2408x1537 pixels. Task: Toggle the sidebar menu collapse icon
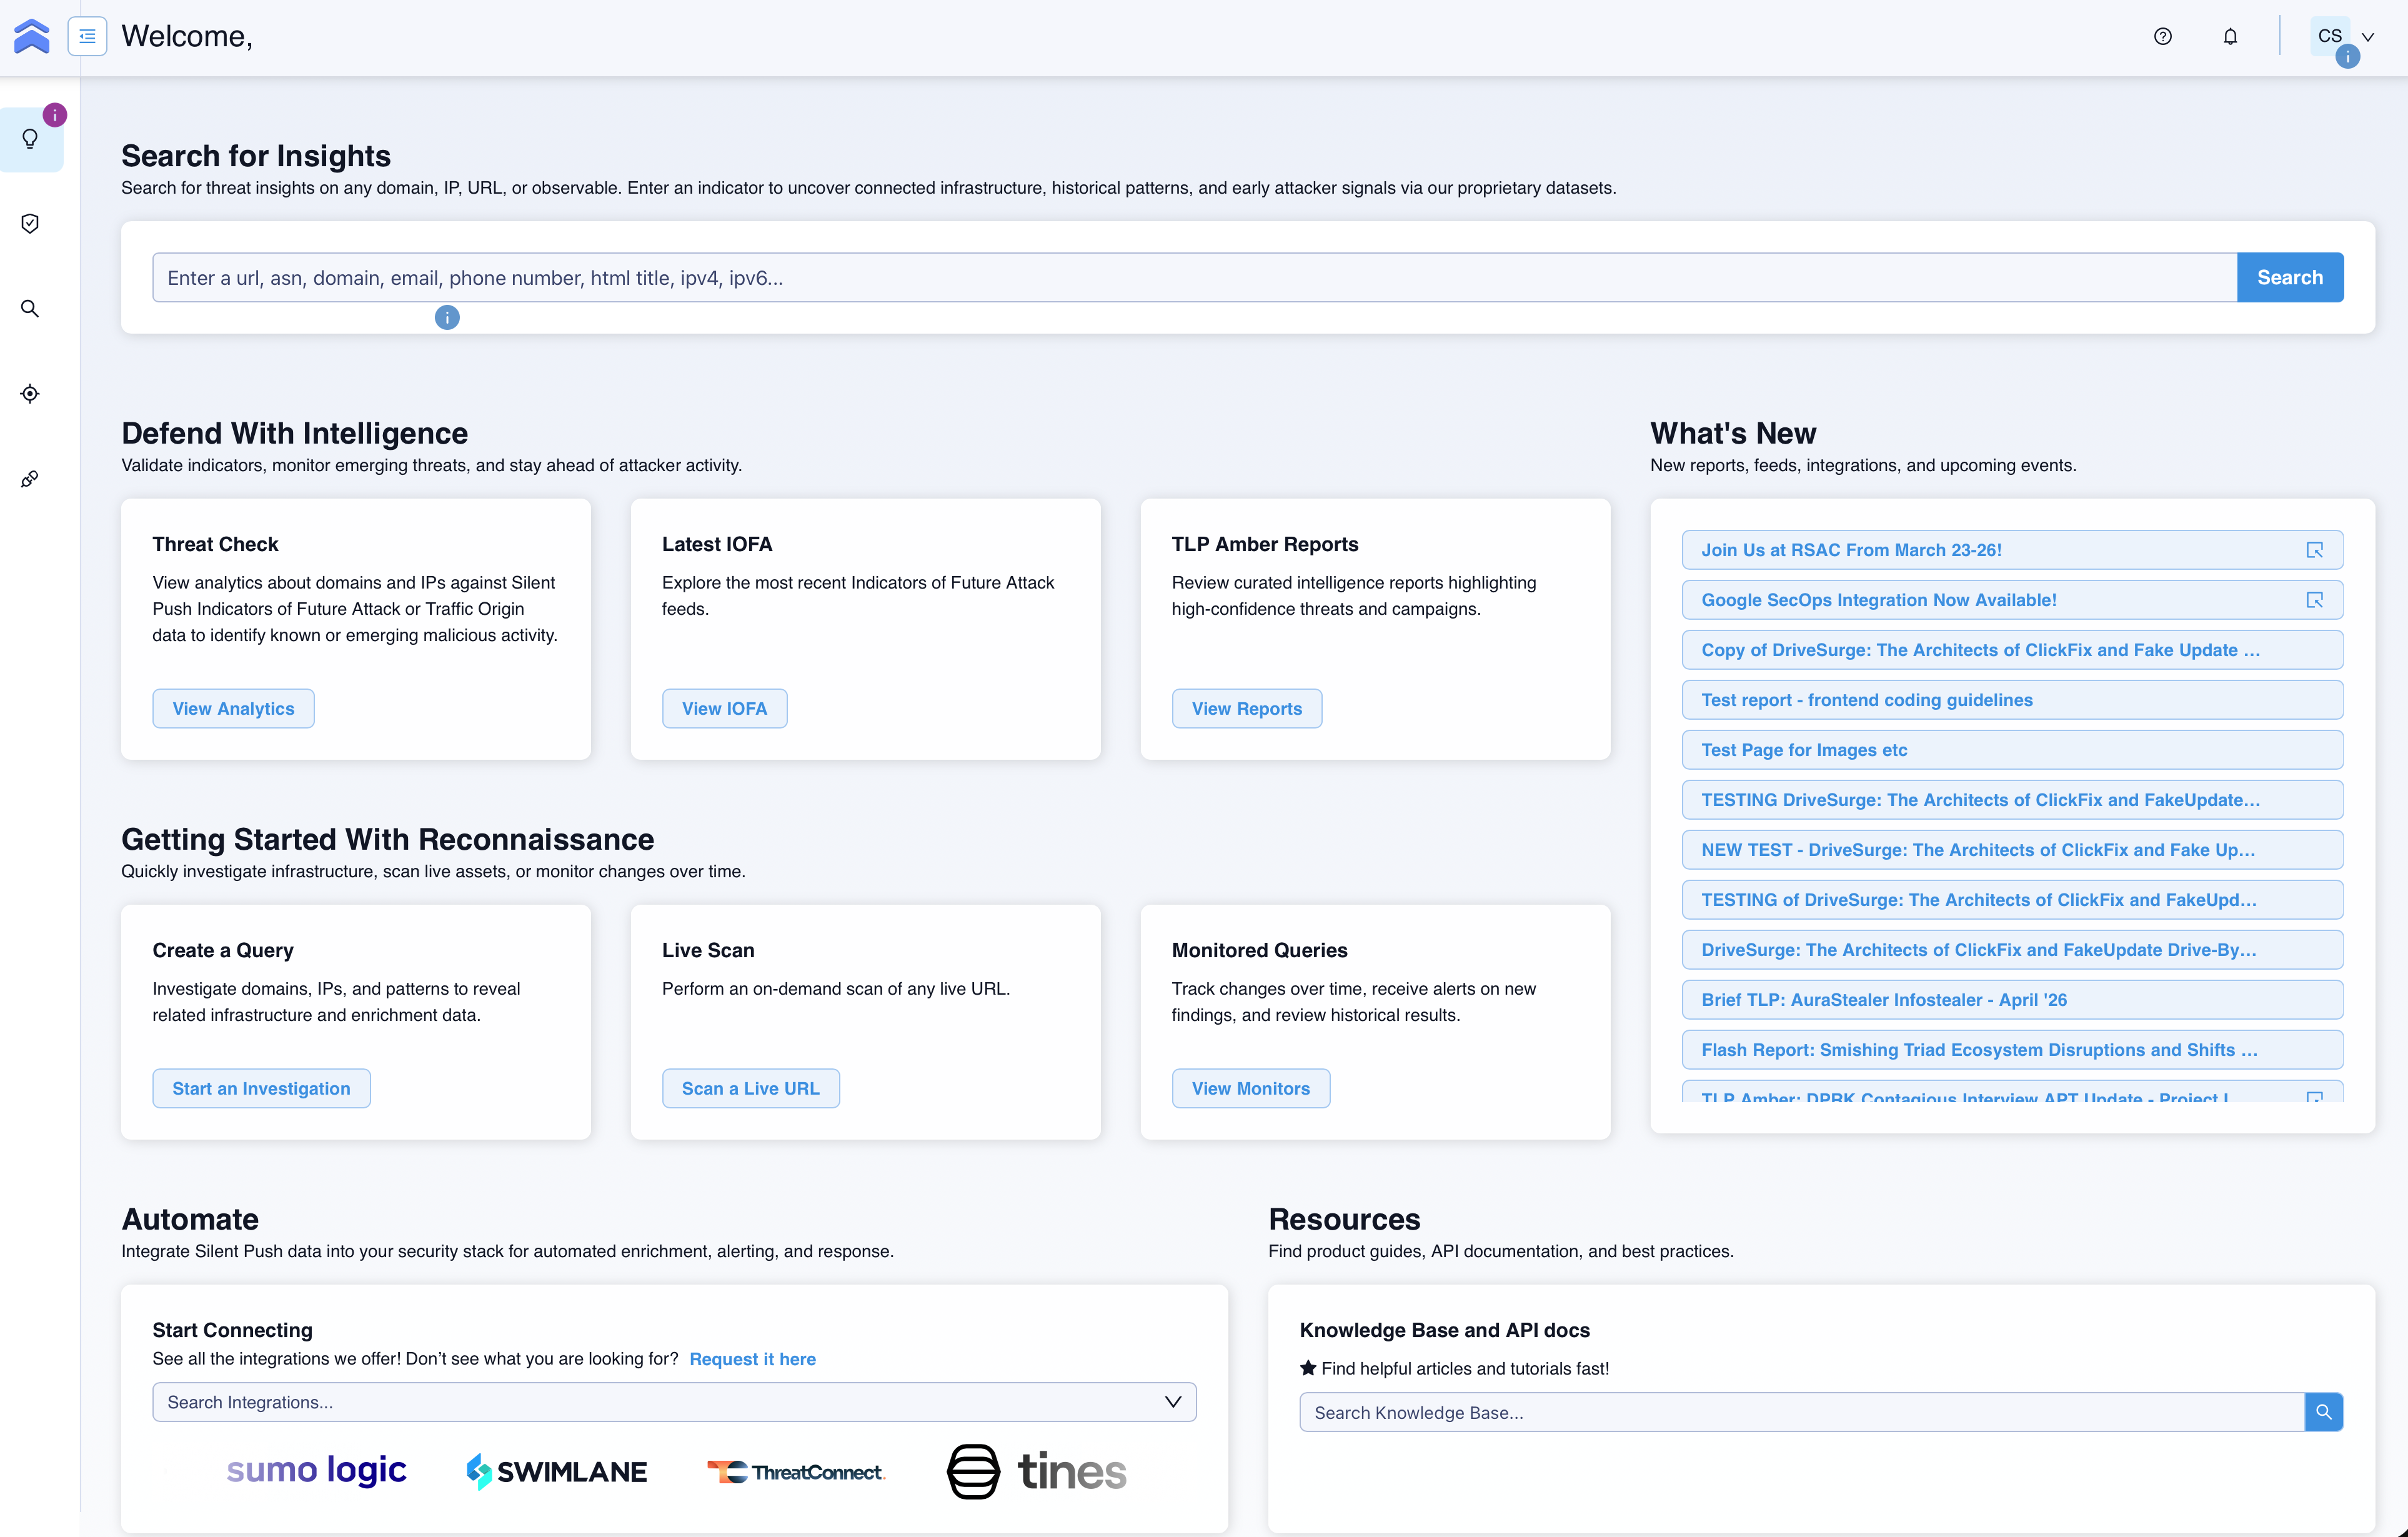(87, 36)
